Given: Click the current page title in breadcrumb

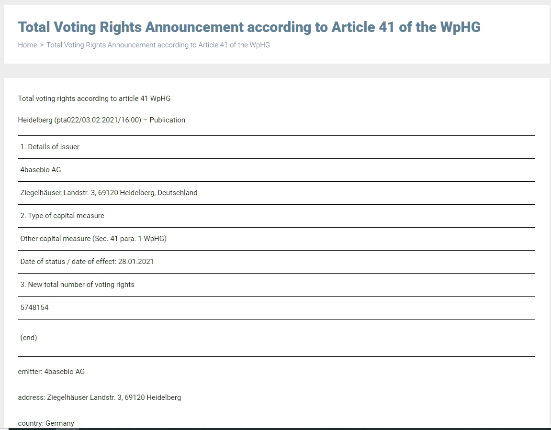Looking at the screenshot, I should pyautogui.click(x=158, y=45).
